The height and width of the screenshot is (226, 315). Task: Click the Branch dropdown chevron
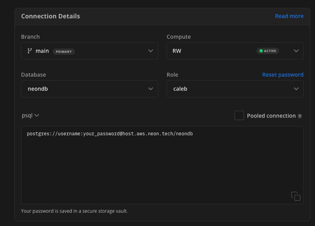point(151,50)
